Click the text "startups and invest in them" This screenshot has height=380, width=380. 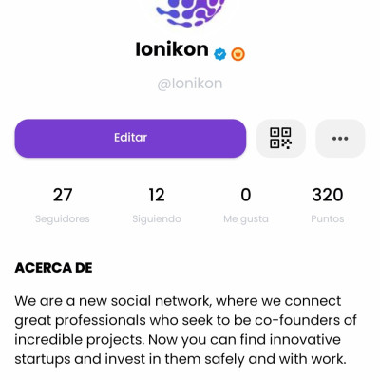click(107, 359)
